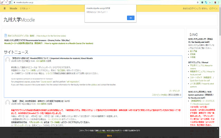This screenshot has width=221, height=138.
Task: Click the avatar on the first news post
Action: [x=7, y=61]
